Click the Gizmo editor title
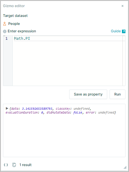 click(x=14, y=6)
